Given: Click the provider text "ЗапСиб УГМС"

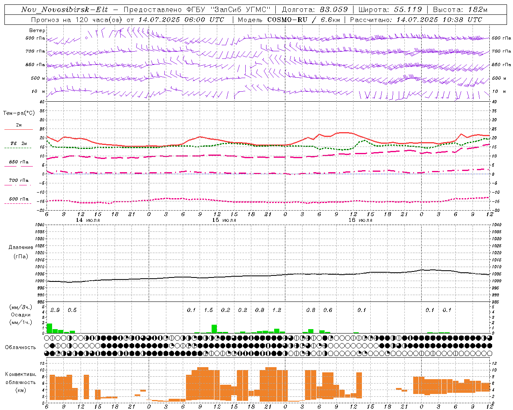Looking at the screenshot, I should (240, 10).
